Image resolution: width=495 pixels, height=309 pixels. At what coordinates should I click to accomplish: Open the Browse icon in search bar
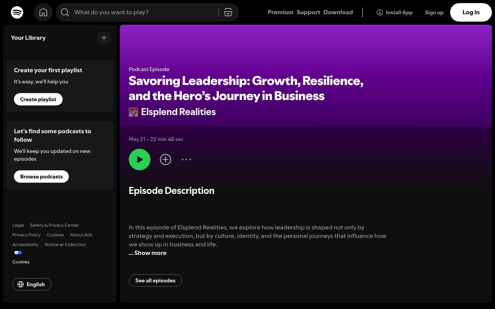[228, 12]
